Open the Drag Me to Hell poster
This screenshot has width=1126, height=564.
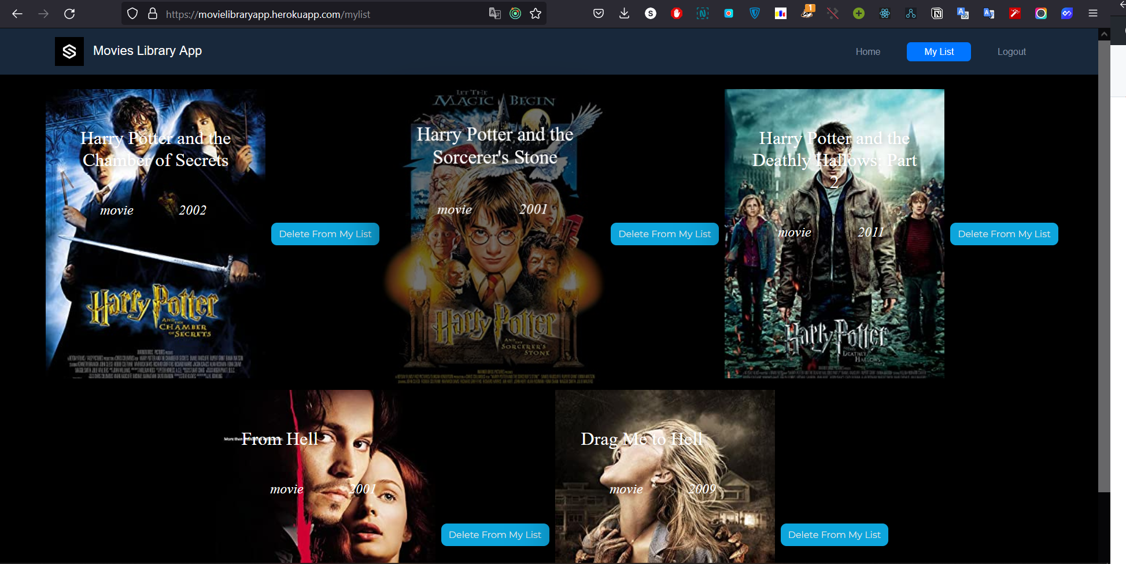click(x=665, y=477)
